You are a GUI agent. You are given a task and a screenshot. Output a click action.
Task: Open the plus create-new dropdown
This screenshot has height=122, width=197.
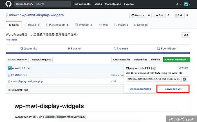[178, 4]
